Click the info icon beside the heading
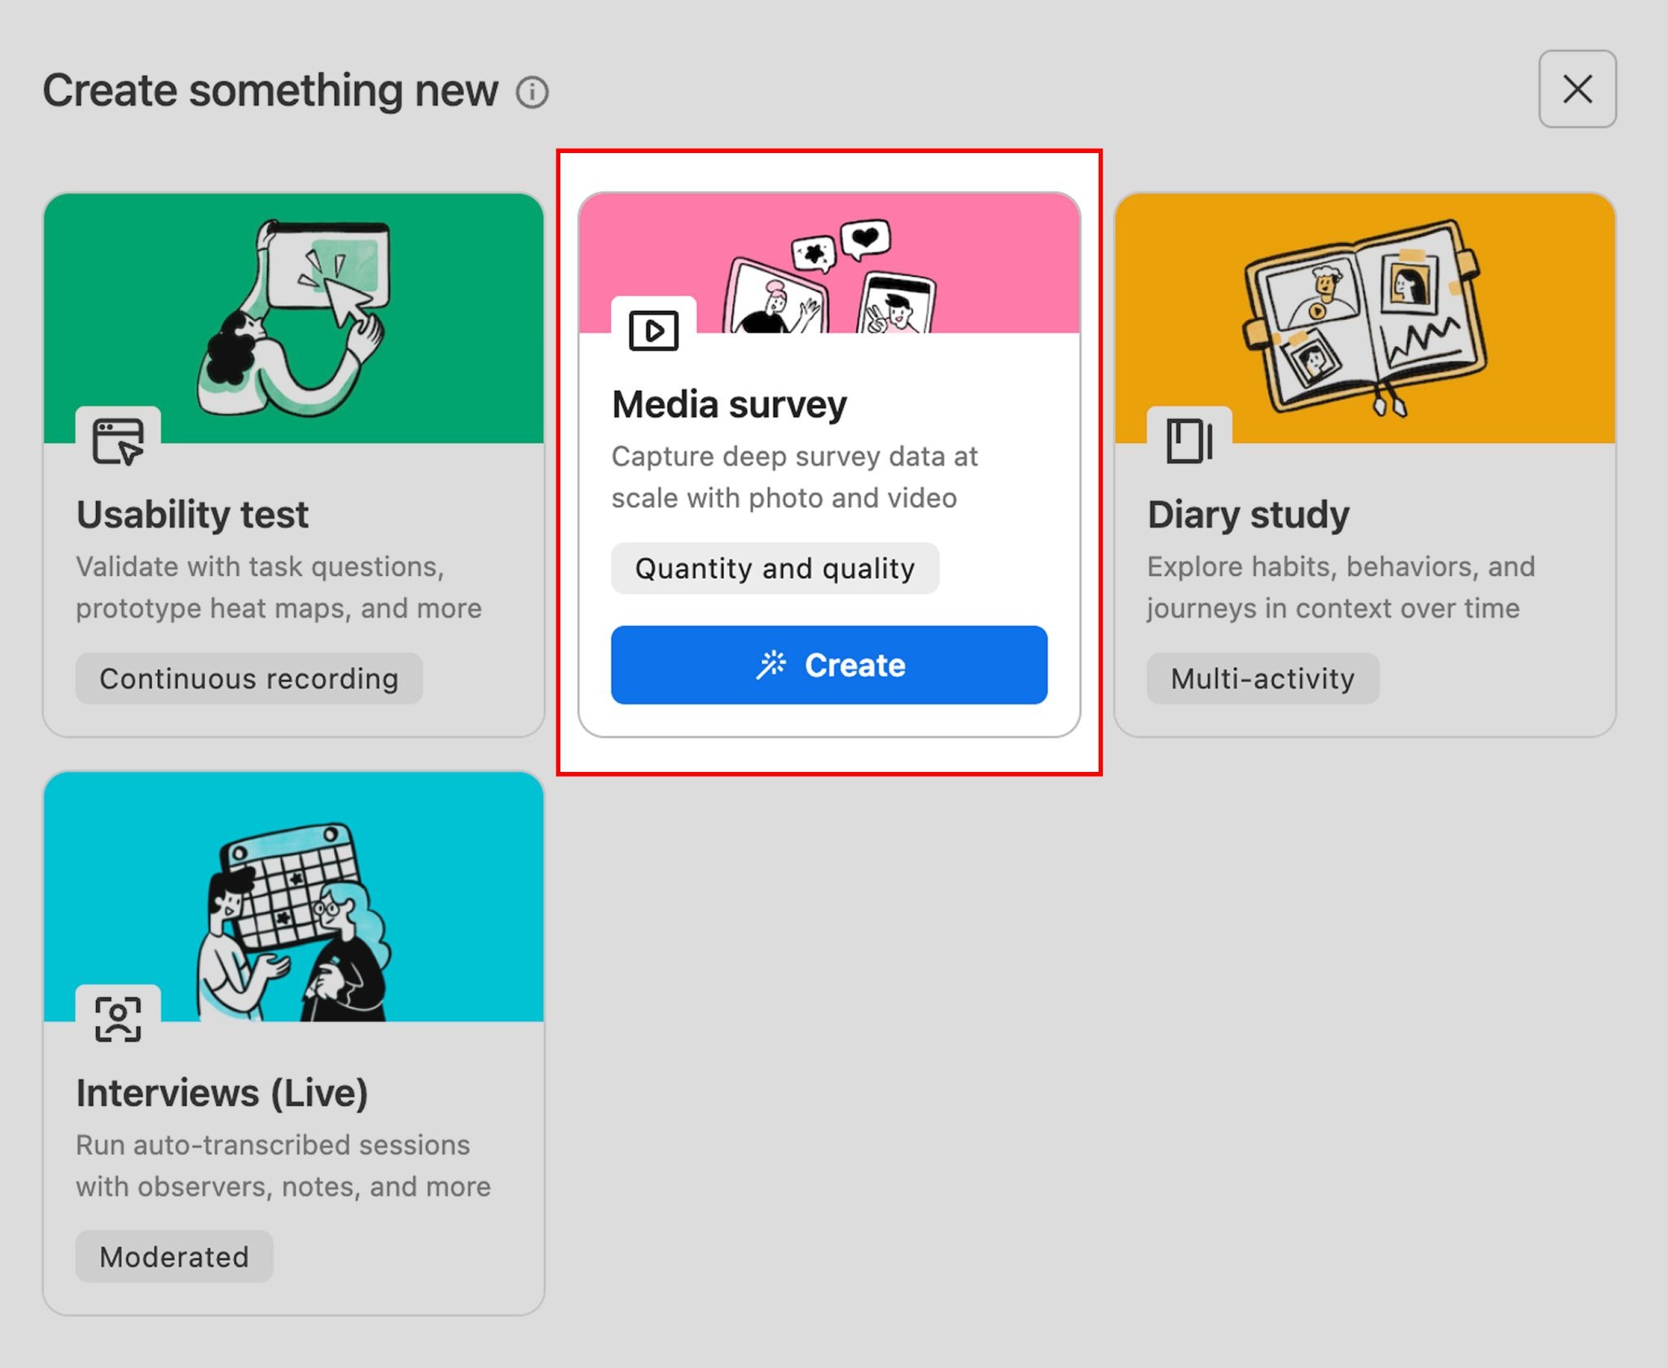Viewport: 1668px width, 1368px height. [x=532, y=92]
